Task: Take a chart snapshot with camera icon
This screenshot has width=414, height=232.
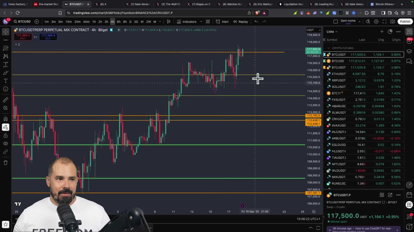Action: pos(392,22)
